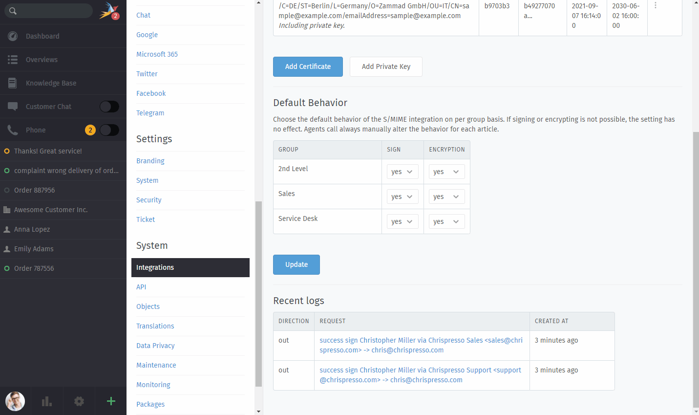
Task: Open Sign dropdown for 2nd Level
Action: tap(402, 172)
